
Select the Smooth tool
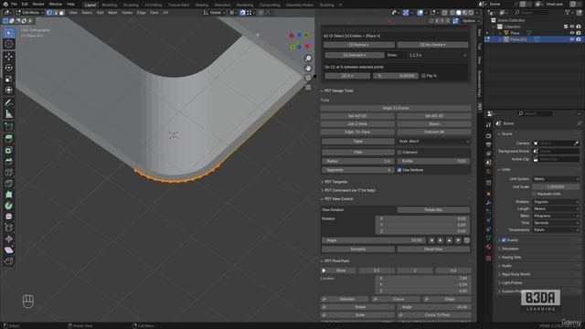[x=9, y=217]
